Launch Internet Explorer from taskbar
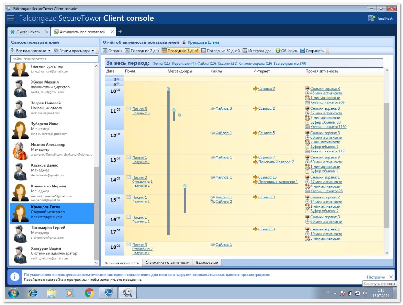 32,293
